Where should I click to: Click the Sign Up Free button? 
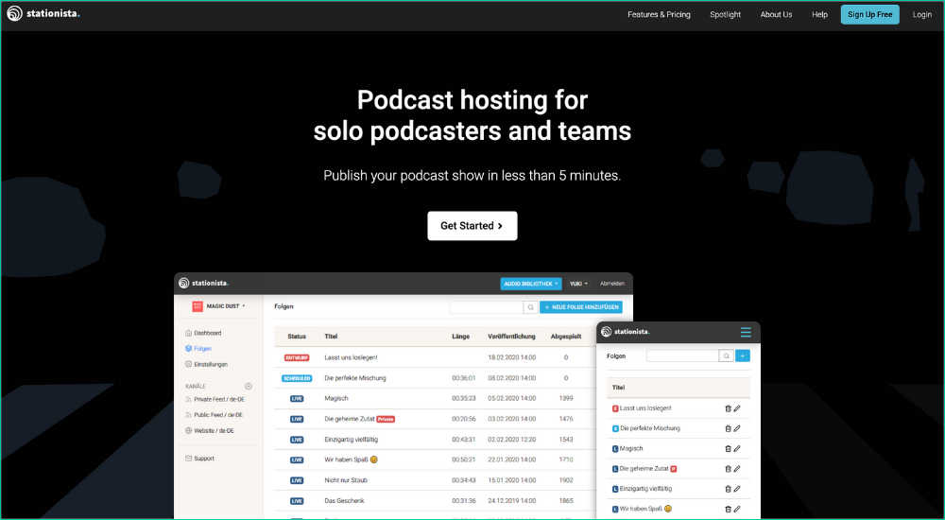tap(869, 14)
